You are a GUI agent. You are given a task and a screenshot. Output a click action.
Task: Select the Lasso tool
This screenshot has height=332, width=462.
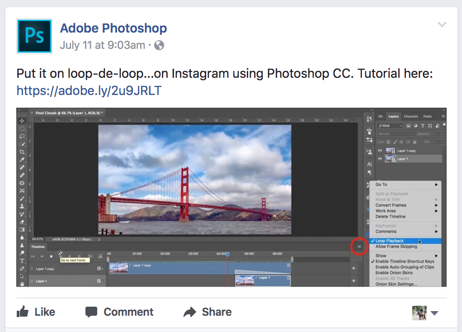point(22,136)
